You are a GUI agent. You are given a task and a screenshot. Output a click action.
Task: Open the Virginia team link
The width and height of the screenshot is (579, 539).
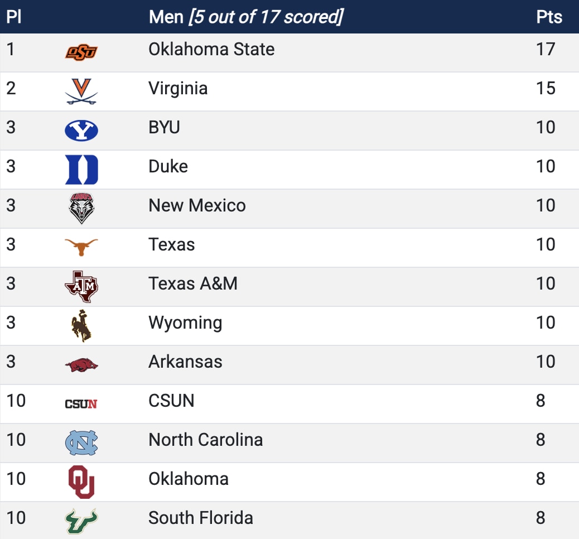pyautogui.click(x=178, y=89)
